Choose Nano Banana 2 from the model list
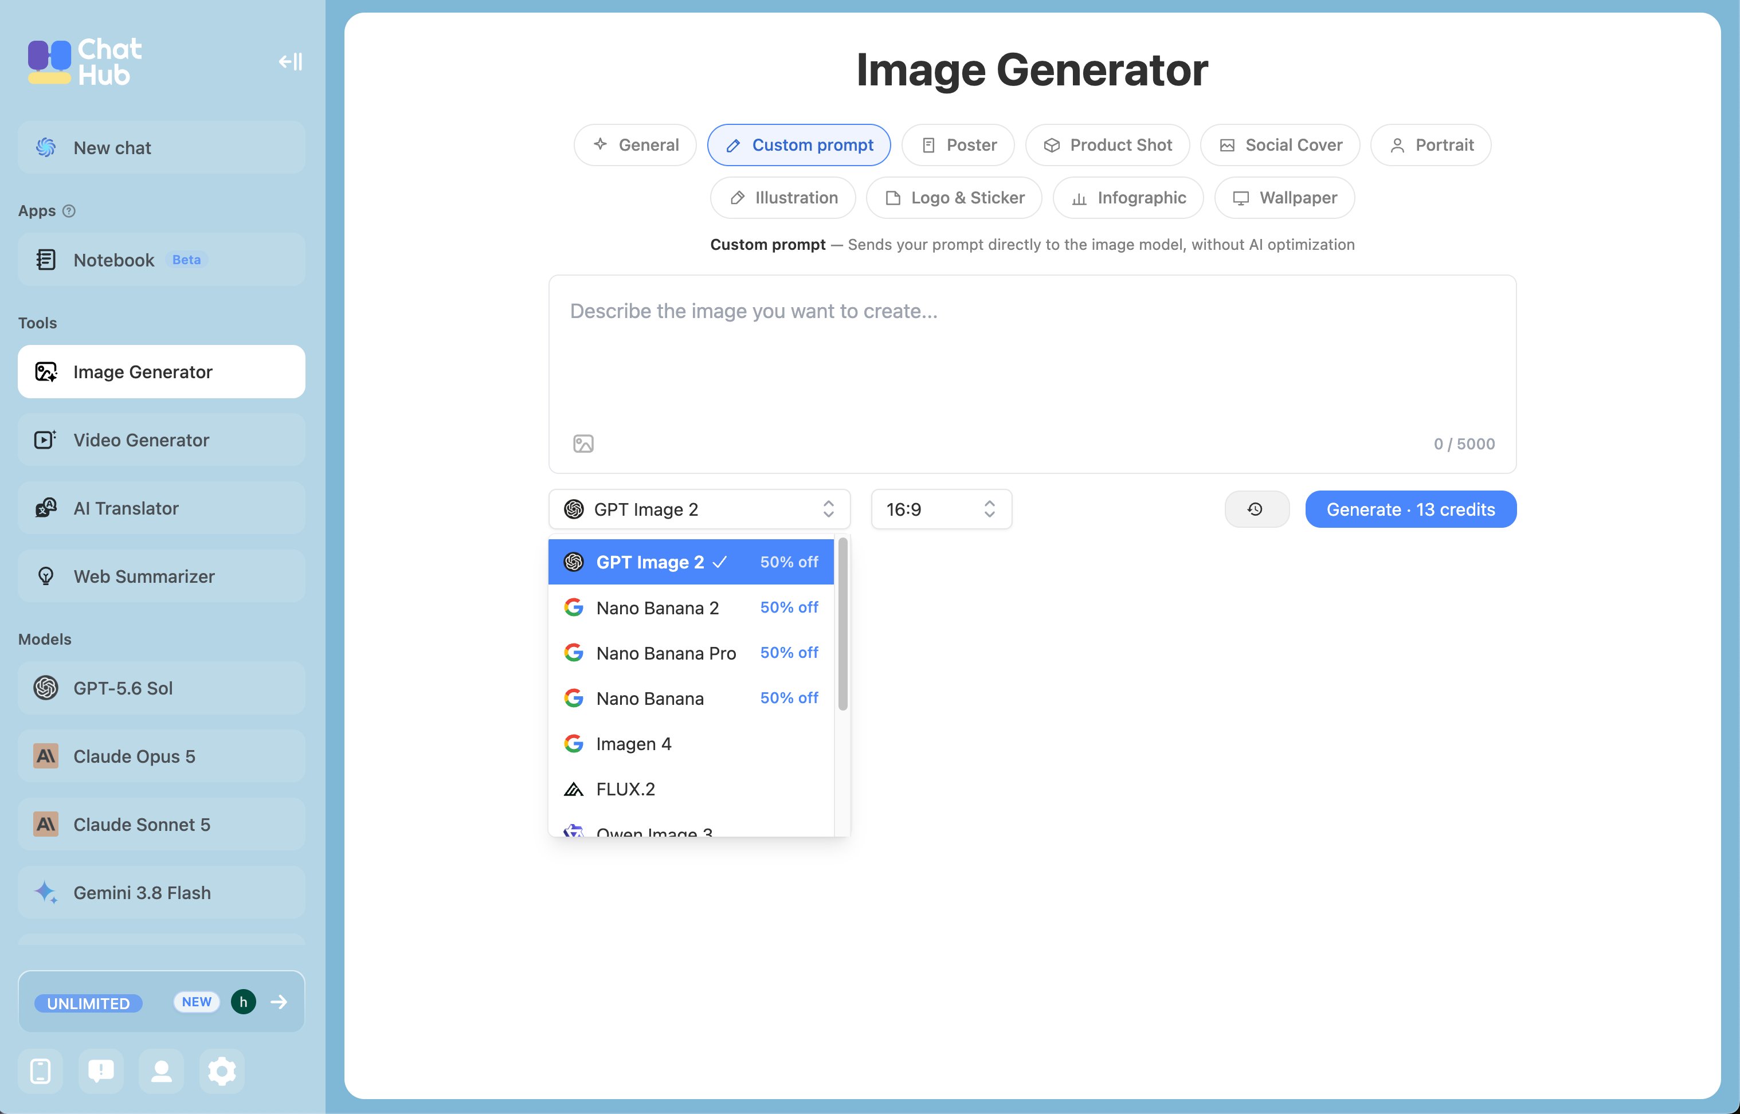 [691, 607]
